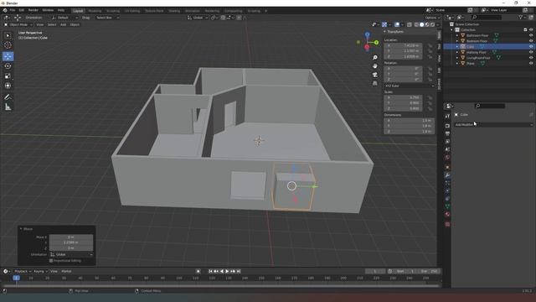Open the Texture properties tab icon
The height and width of the screenshot is (302, 536).
point(447,224)
